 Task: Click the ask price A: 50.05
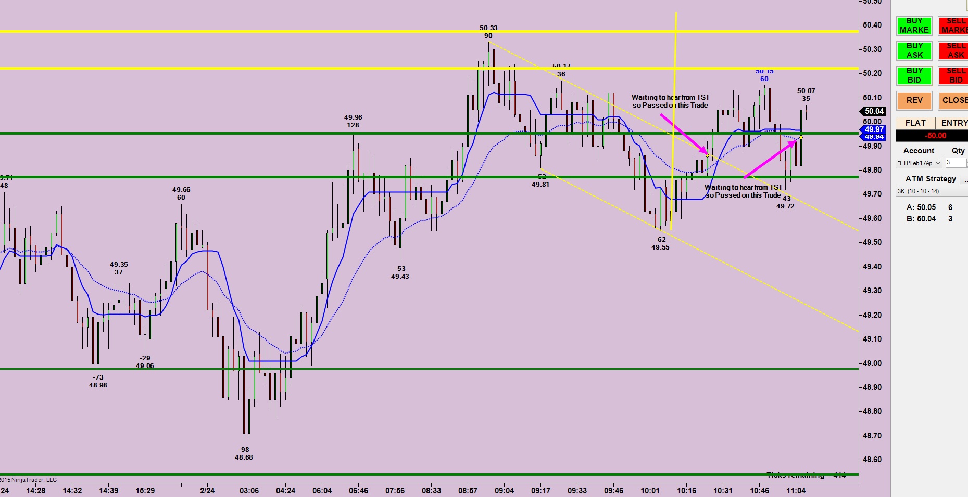[921, 207]
